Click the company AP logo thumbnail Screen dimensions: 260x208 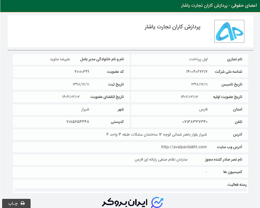(x=229, y=31)
